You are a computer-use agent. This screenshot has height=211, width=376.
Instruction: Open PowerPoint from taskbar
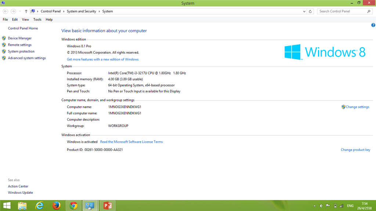pos(108,205)
